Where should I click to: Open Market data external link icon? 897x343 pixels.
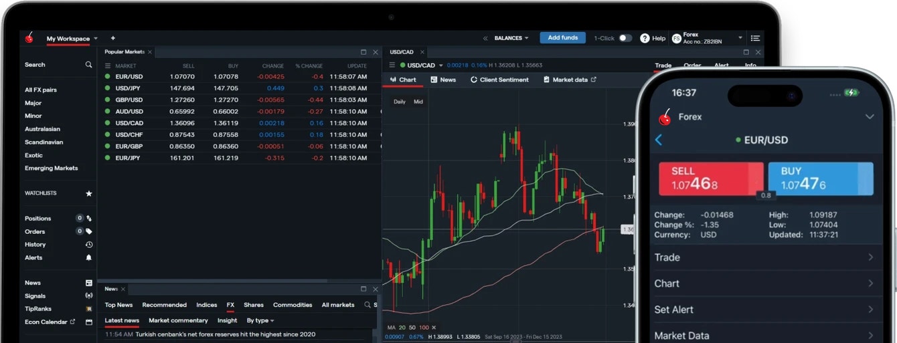click(593, 80)
